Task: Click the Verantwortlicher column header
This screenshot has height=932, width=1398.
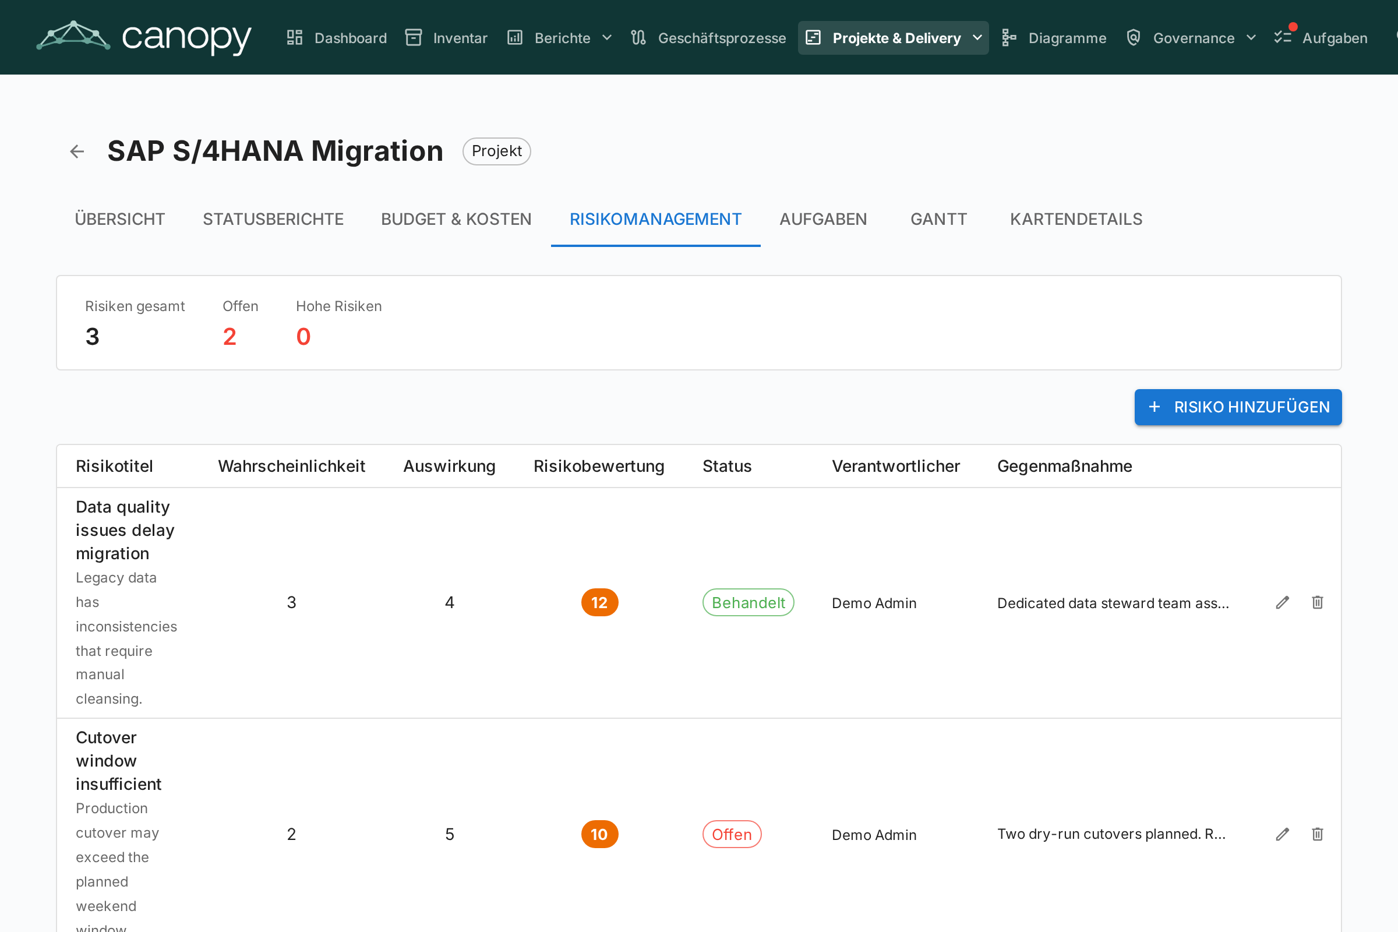Action: 896,467
